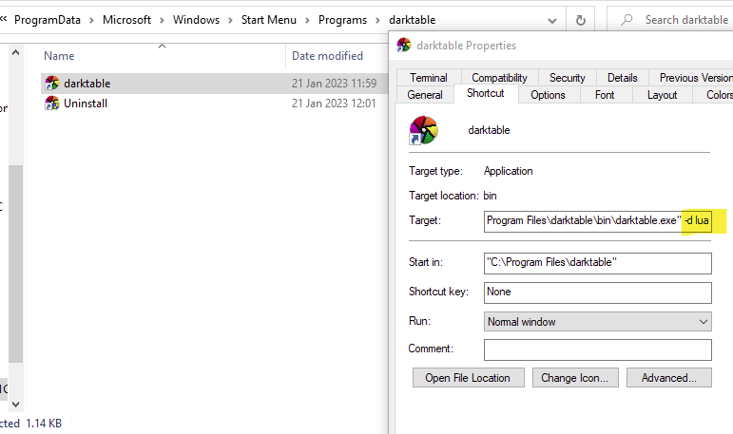Click inside the Start in field
733x434 pixels.
point(597,263)
